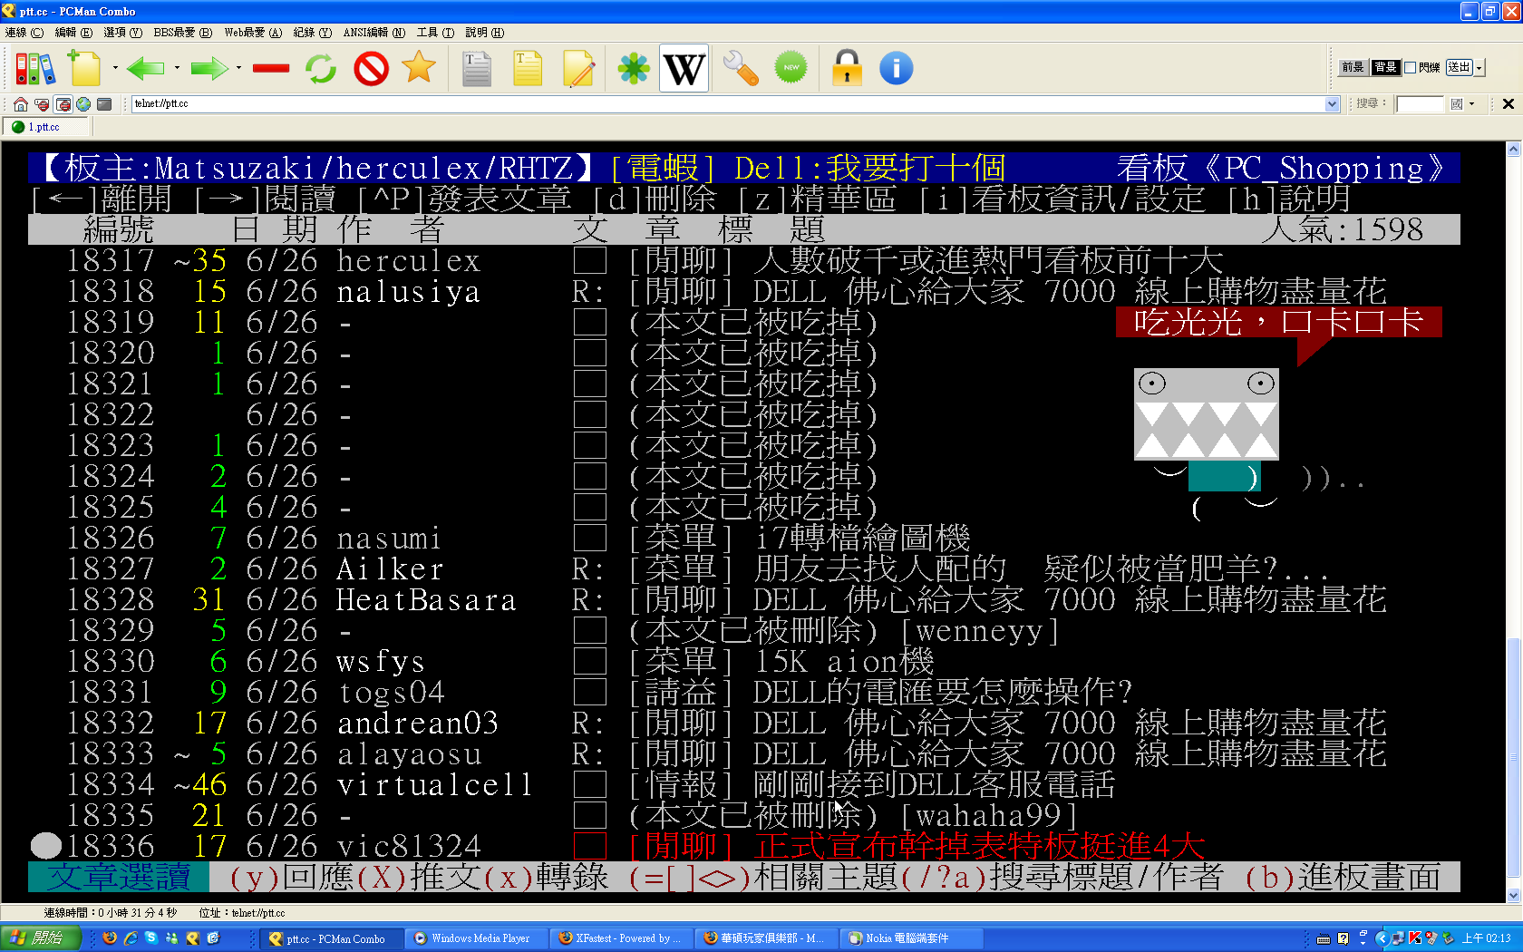The width and height of the screenshot is (1523, 952).
Task: Open the BBS最愛 menu
Action: point(182,33)
